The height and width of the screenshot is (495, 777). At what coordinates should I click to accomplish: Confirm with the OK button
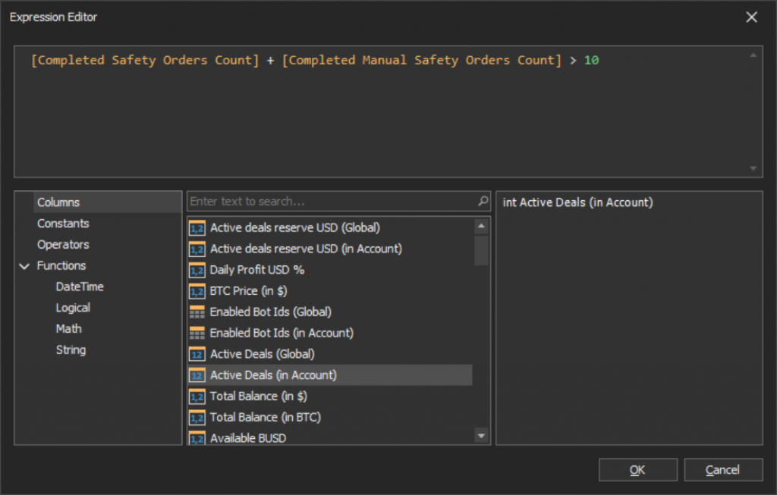pyautogui.click(x=637, y=470)
